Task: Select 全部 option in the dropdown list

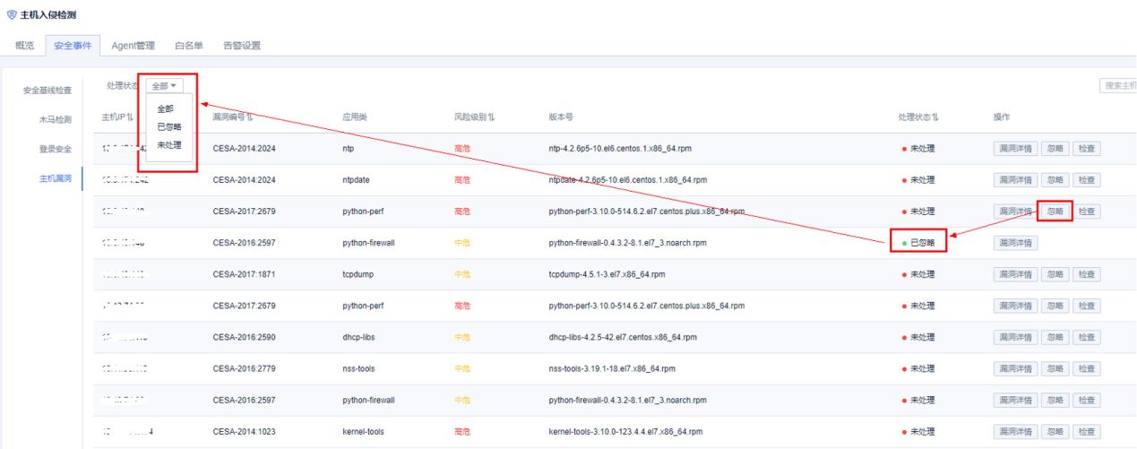Action: (x=165, y=108)
